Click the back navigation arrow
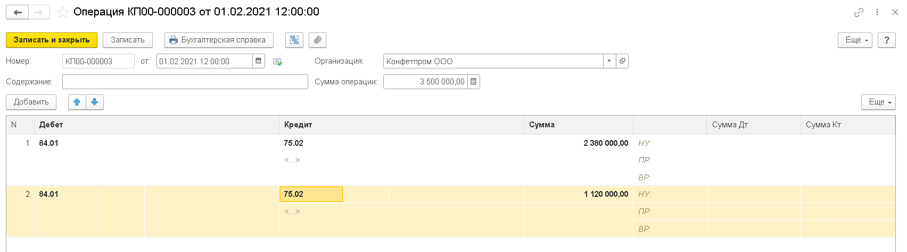This screenshot has height=252, width=907. (x=17, y=12)
